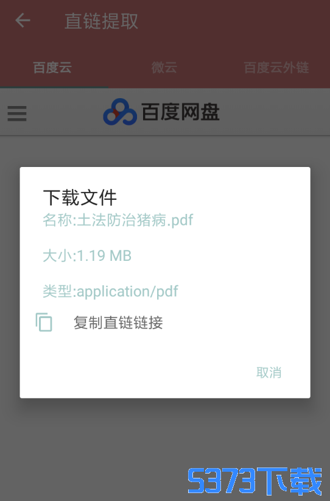Go back using the top-left arrow
Screen dimensions: 330x501
tap(23, 21)
